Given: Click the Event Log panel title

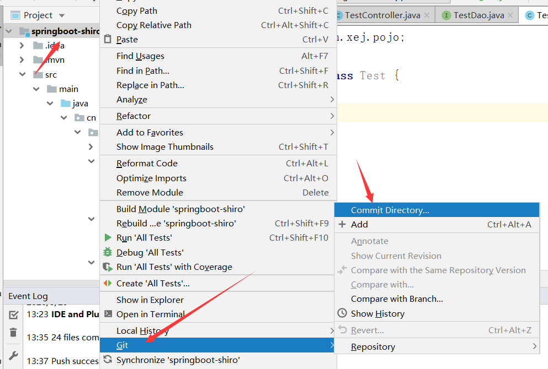Looking at the screenshot, I should pyautogui.click(x=28, y=296).
